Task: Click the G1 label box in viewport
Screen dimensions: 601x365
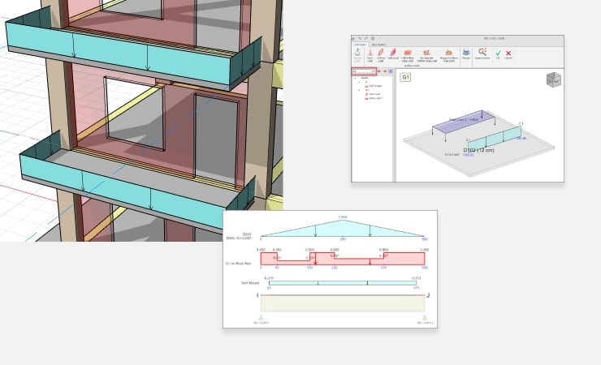Action: tap(405, 77)
